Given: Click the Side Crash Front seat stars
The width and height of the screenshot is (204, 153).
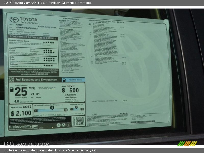Looking at the screenshot, I should point(49,59).
